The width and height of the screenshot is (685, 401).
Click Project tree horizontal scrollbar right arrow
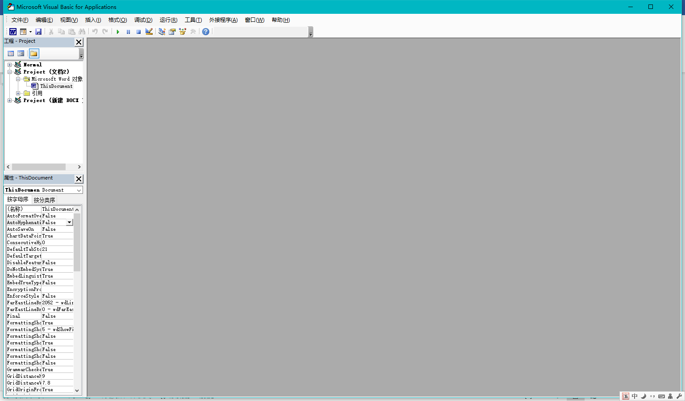(x=79, y=167)
